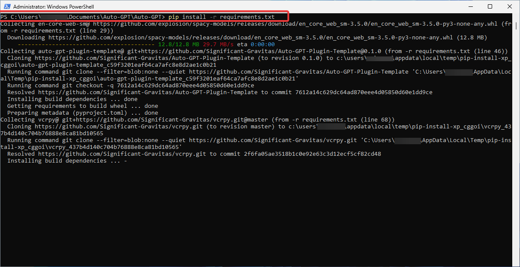Screen dimensions: 520x267
Task: Click the last 'Installing build dependencies ... -' line
Action: pyautogui.click(x=67, y=161)
